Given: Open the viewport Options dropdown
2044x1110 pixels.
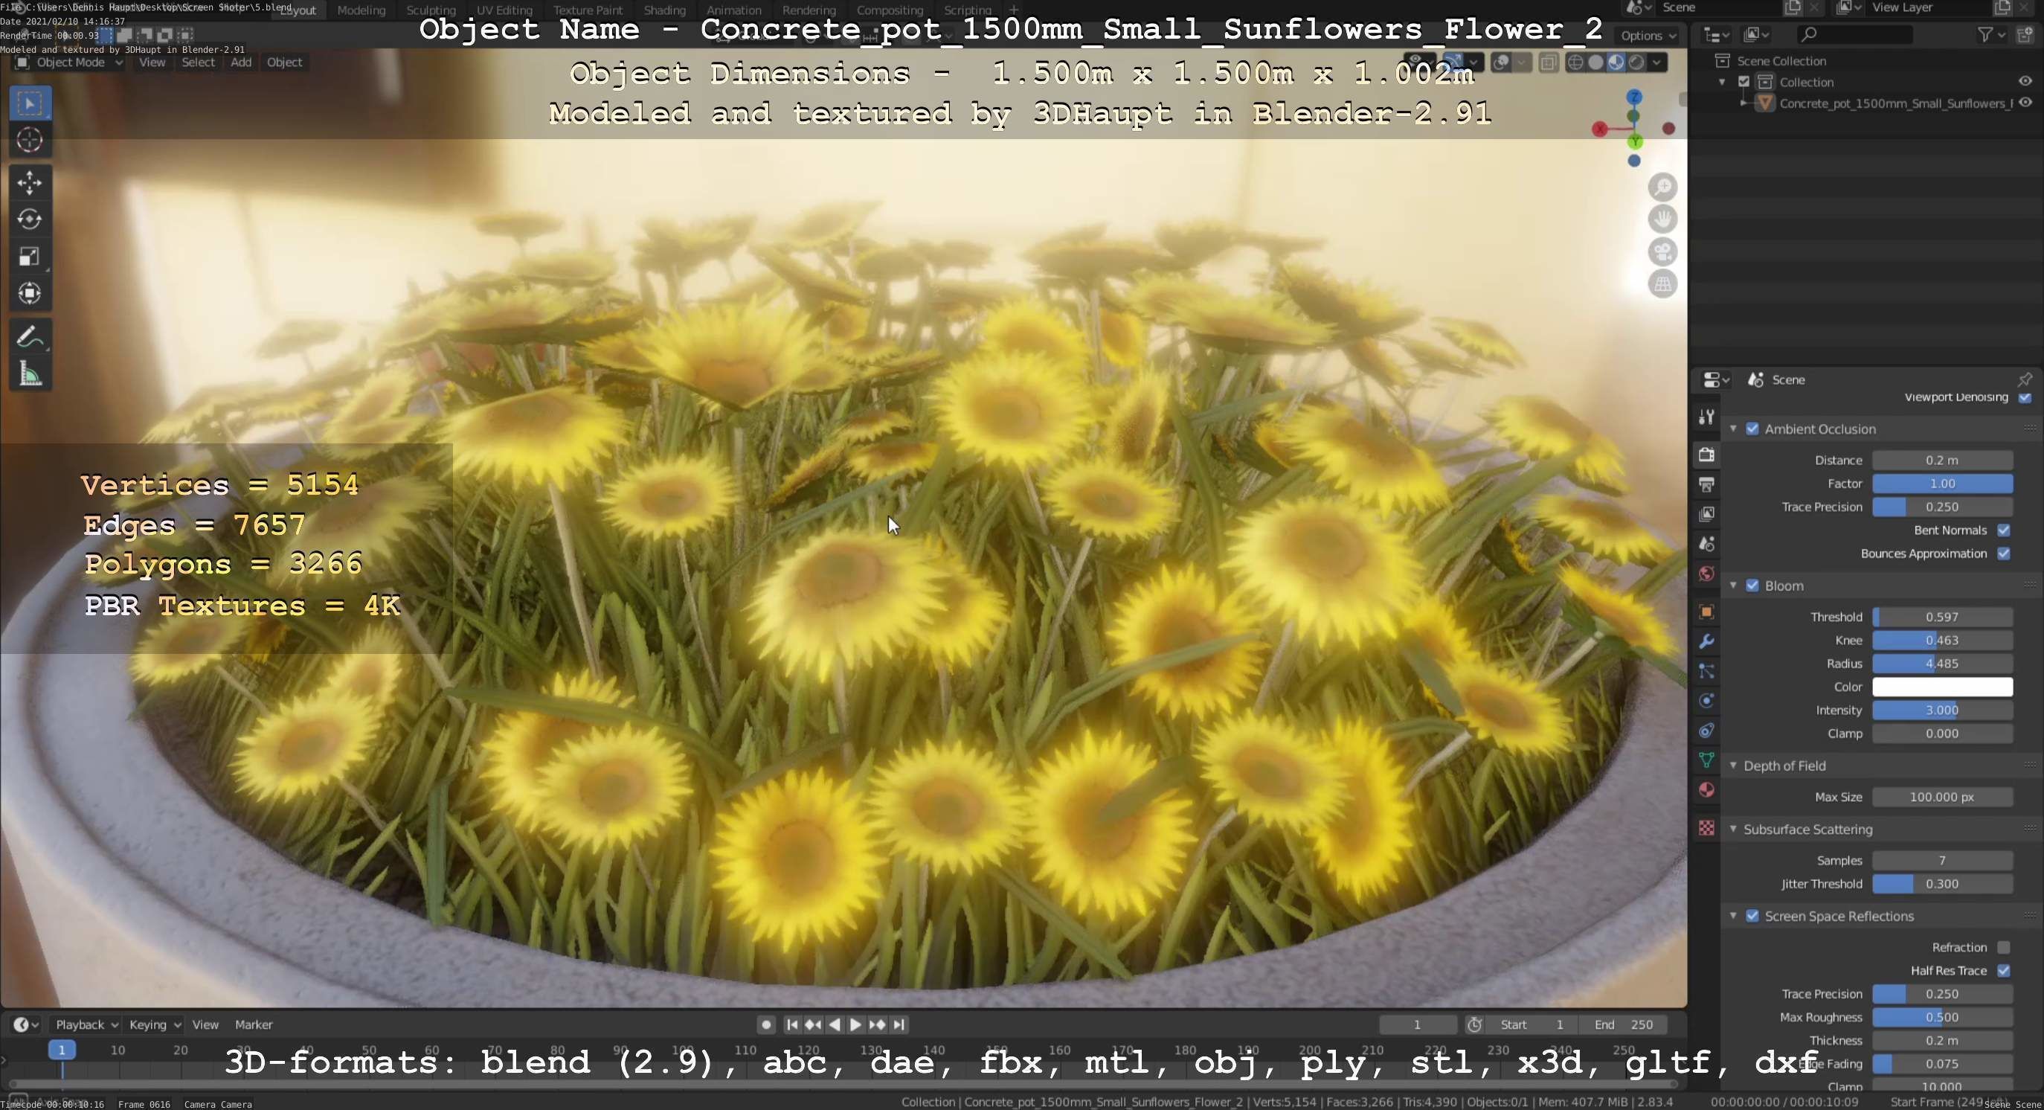Looking at the screenshot, I should (1648, 36).
